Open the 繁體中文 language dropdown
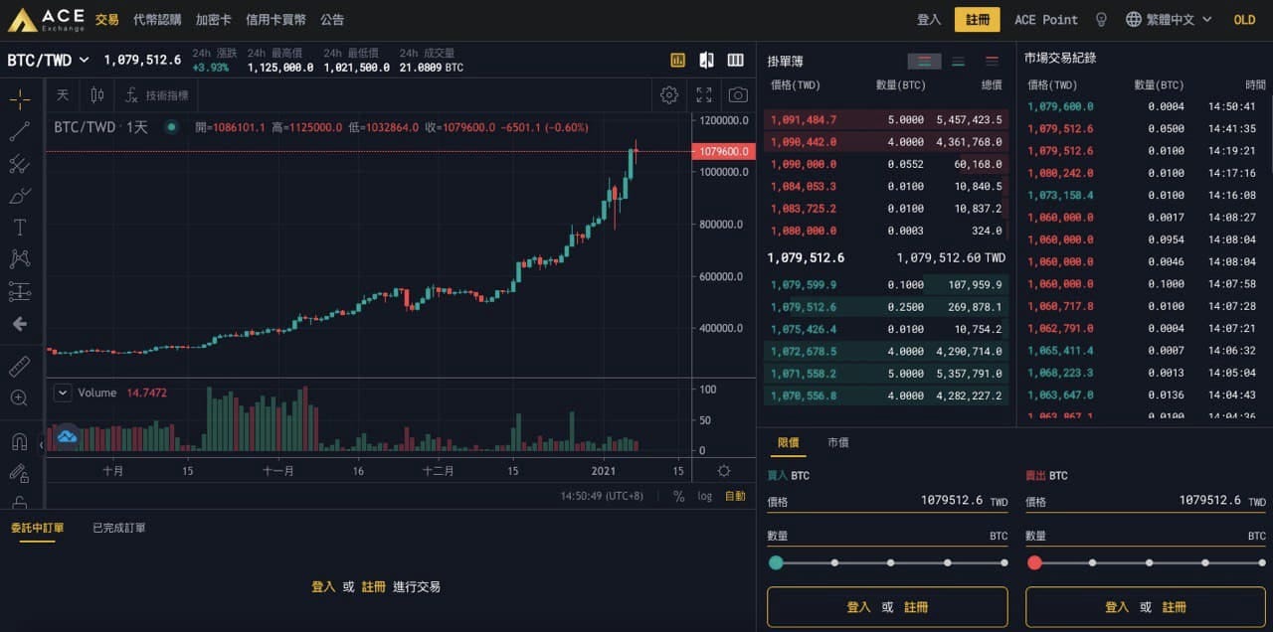 pyautogui.click(x=1169, y=20)
